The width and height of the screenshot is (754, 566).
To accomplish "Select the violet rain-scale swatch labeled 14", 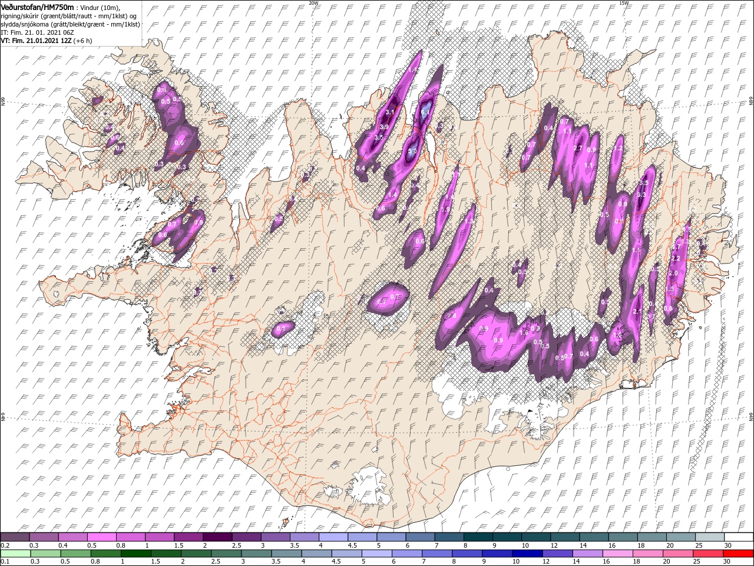I will pos(587,554).
